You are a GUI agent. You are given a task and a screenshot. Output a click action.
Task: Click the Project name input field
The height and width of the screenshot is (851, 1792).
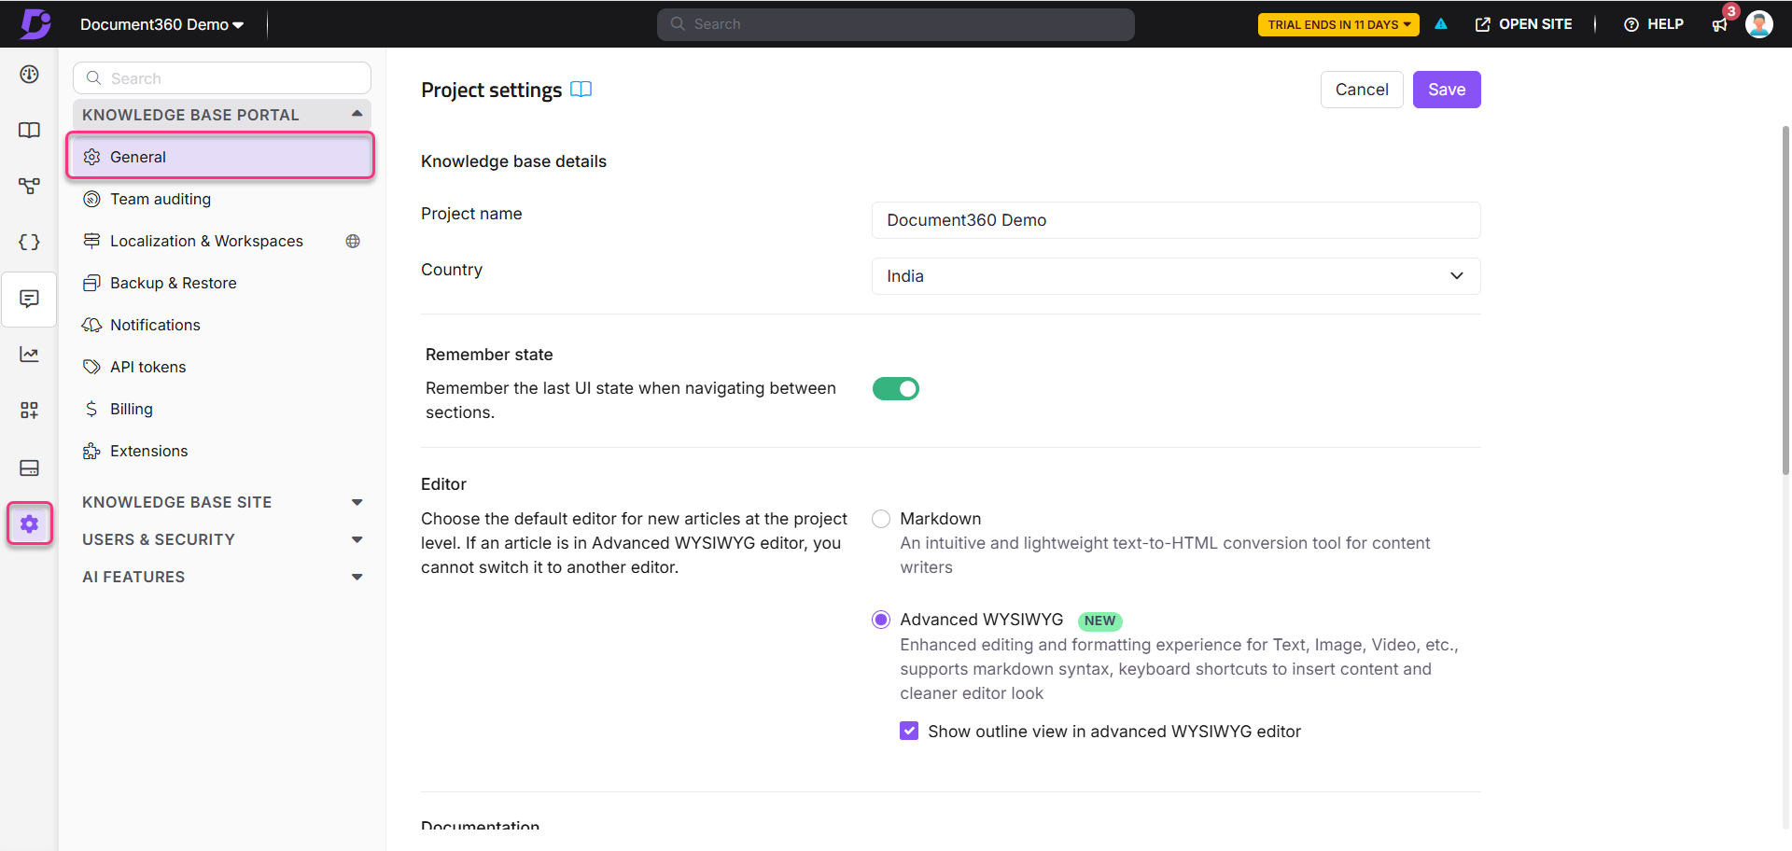click(1176, 220)
